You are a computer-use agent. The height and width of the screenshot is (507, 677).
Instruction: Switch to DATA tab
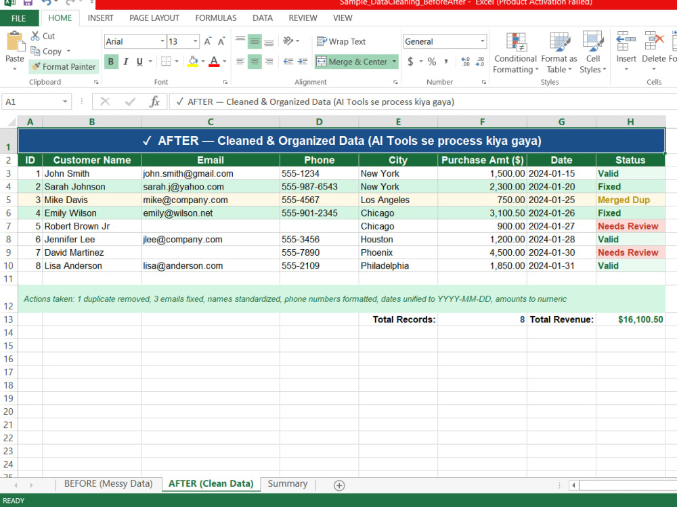click(263, 18)
